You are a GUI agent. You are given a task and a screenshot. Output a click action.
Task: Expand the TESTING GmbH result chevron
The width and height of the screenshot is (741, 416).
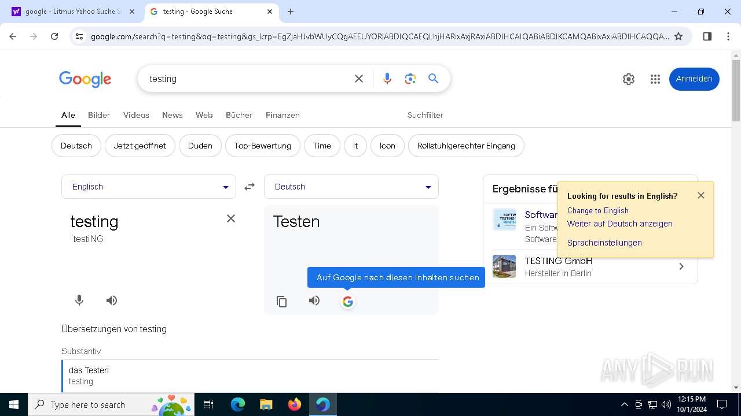[681, 266]
